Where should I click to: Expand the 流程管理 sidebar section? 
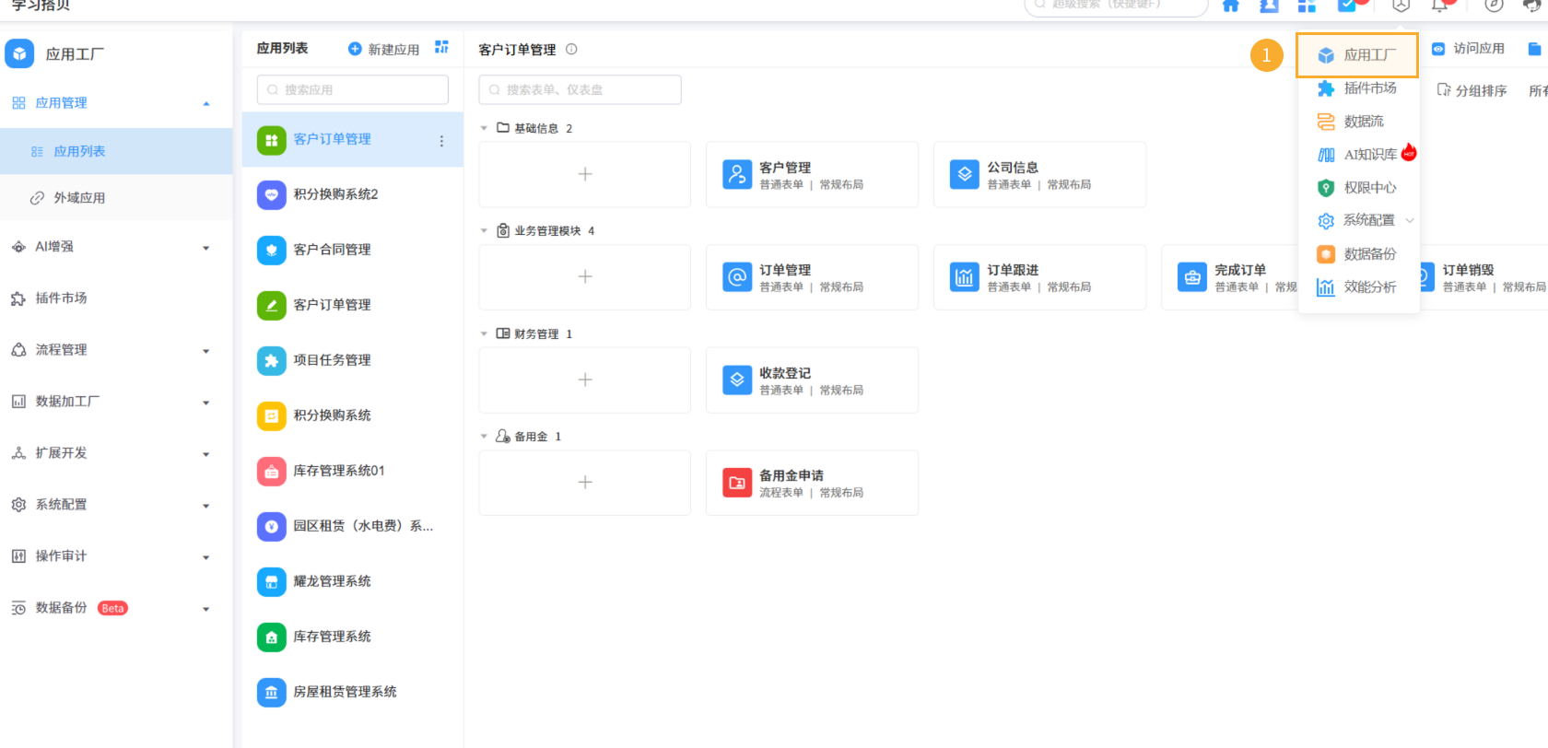pyautogui.click(x=206, y=351)
